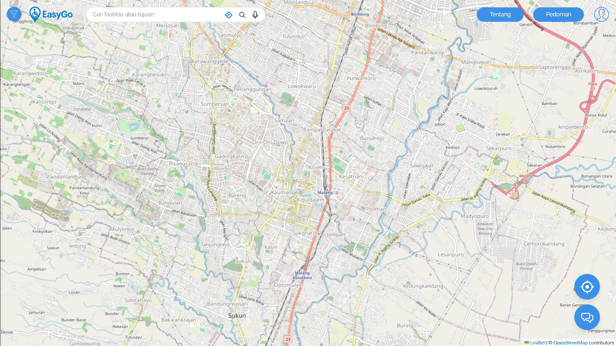Image resolution: width=616 pixels, height=346 pixels.
Task: Click the Blimbing station label
Action: click(x=360, y=14)
